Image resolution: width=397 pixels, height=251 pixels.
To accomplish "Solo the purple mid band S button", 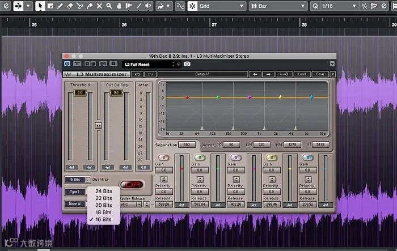I will (236, 158).
